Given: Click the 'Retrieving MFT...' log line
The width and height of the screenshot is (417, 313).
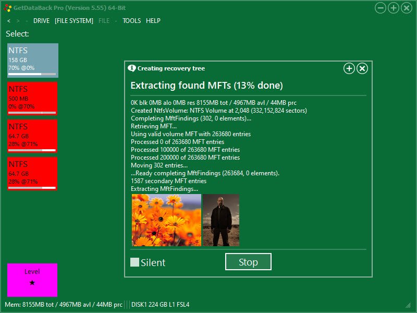Looking at the screenshot, I should point(154,126).
